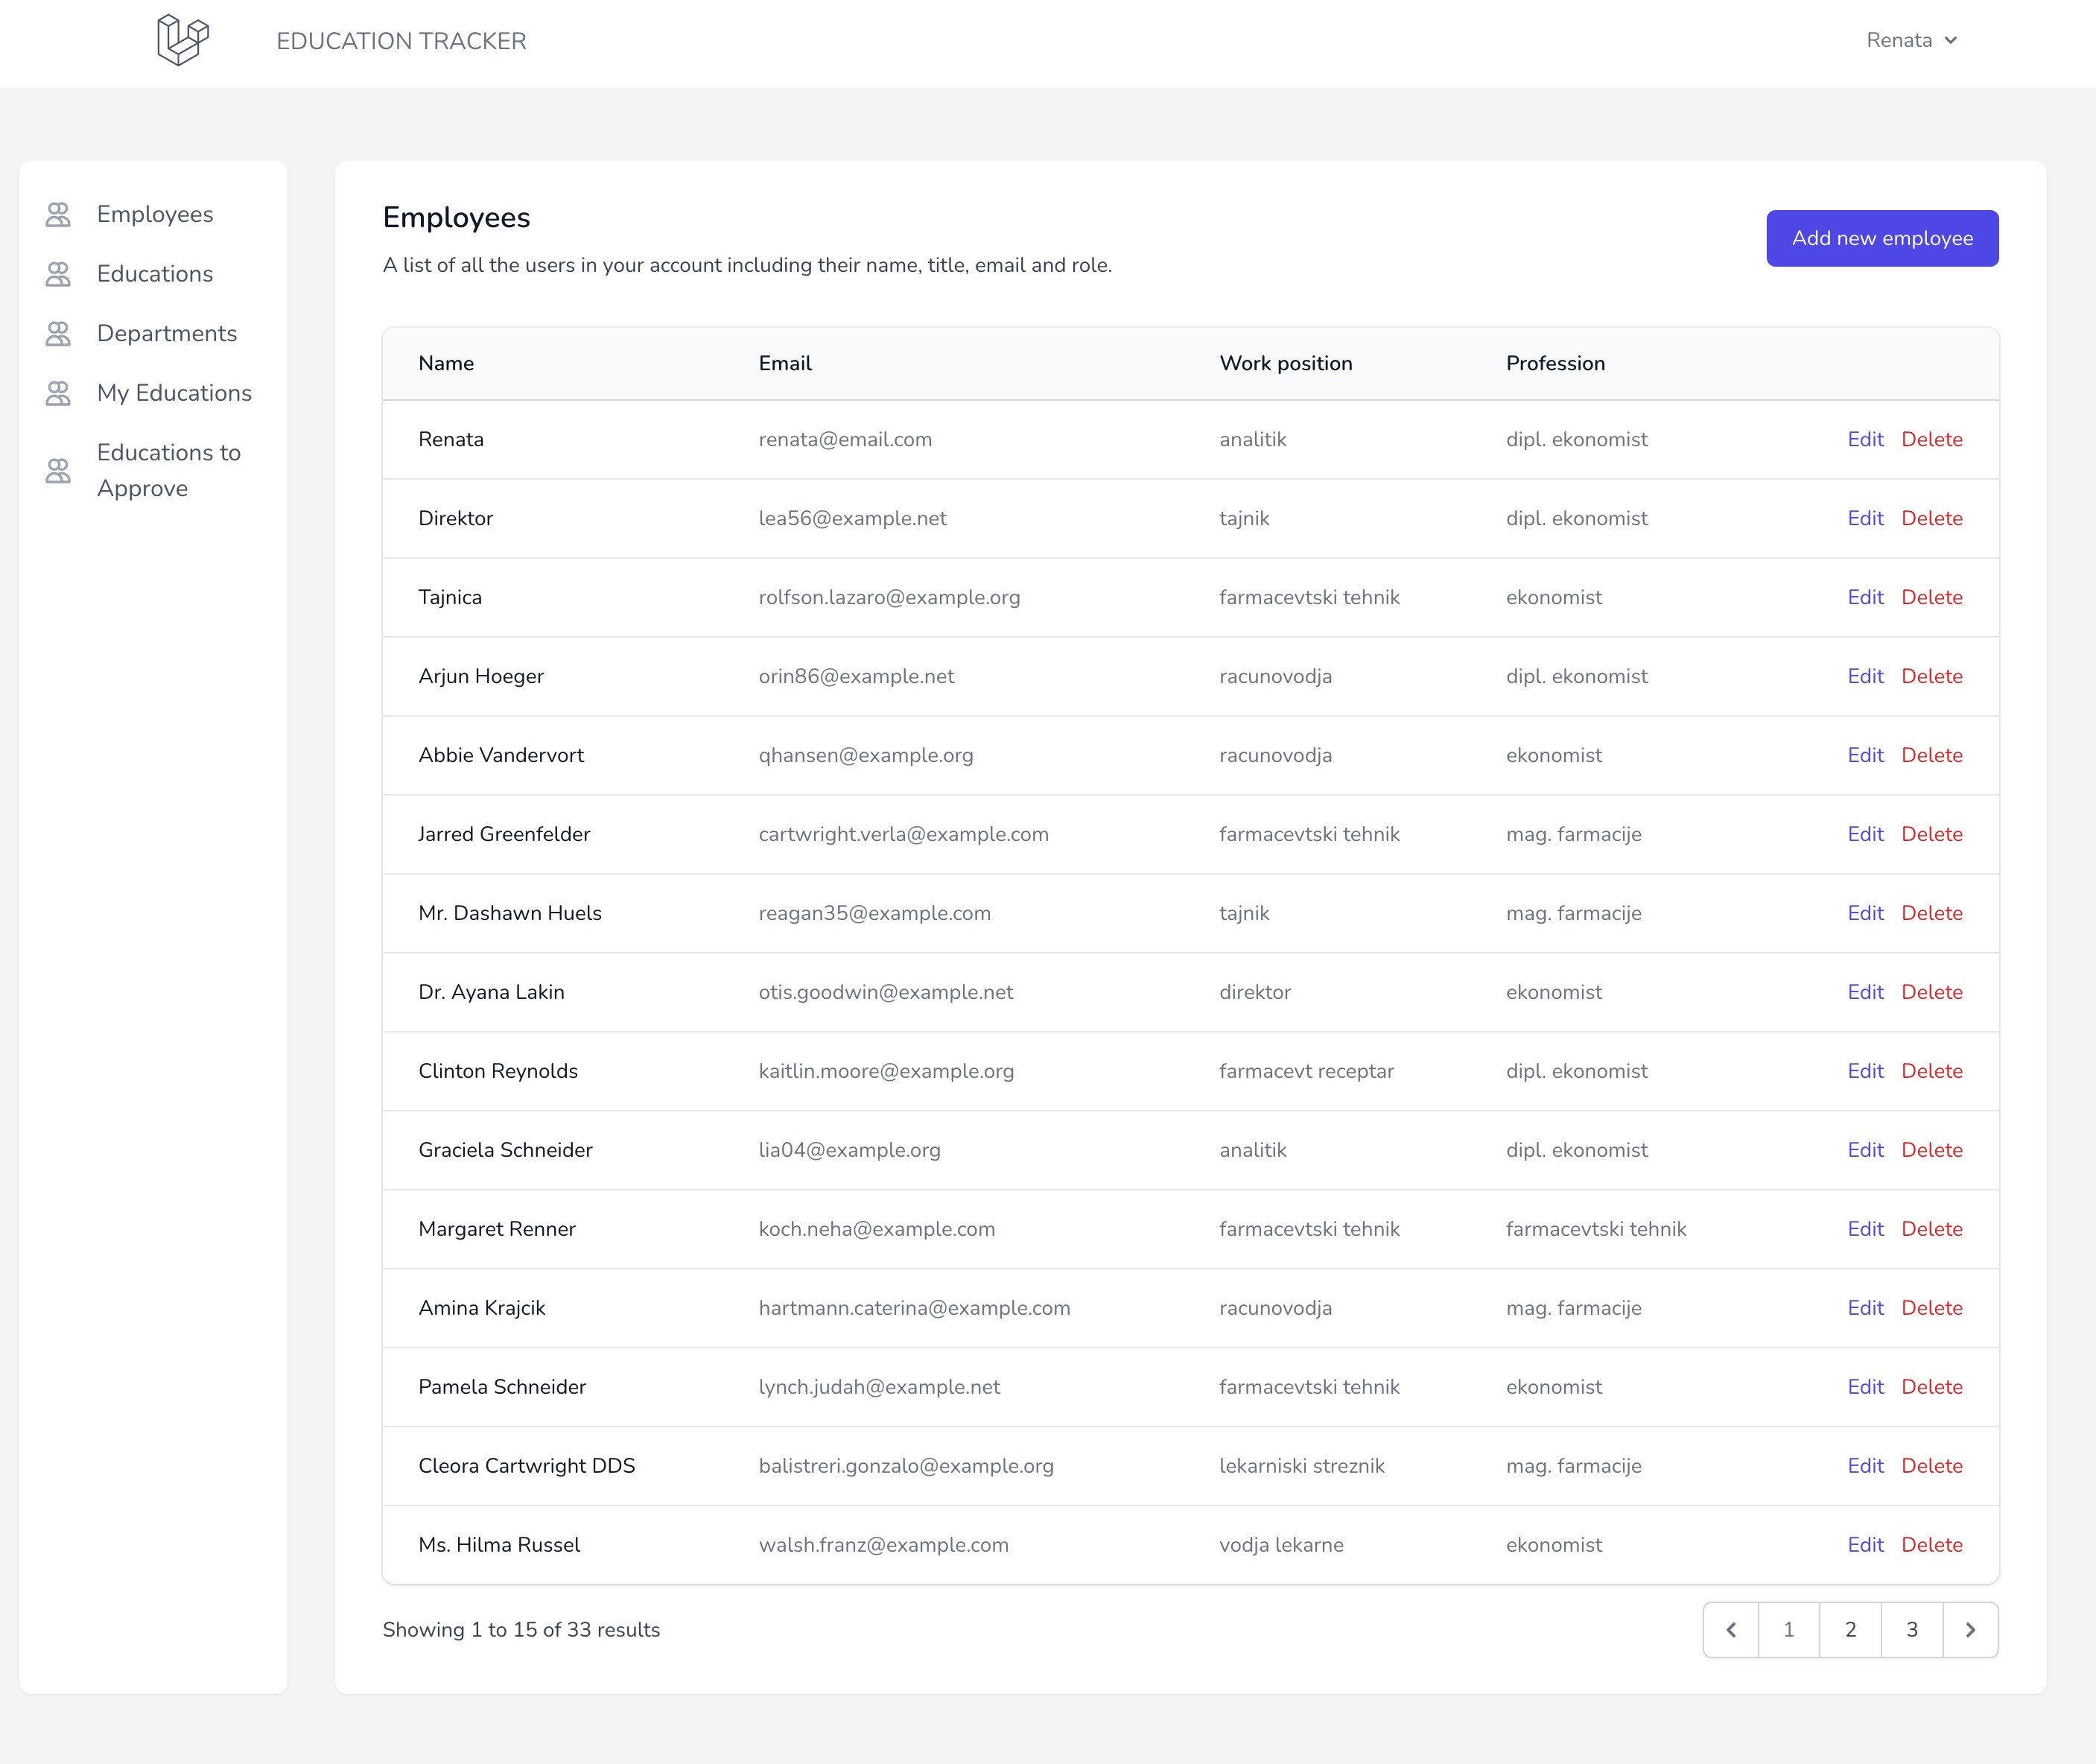
Task: Jump to page 3 of results
Action: [x=1912, y=1629]
